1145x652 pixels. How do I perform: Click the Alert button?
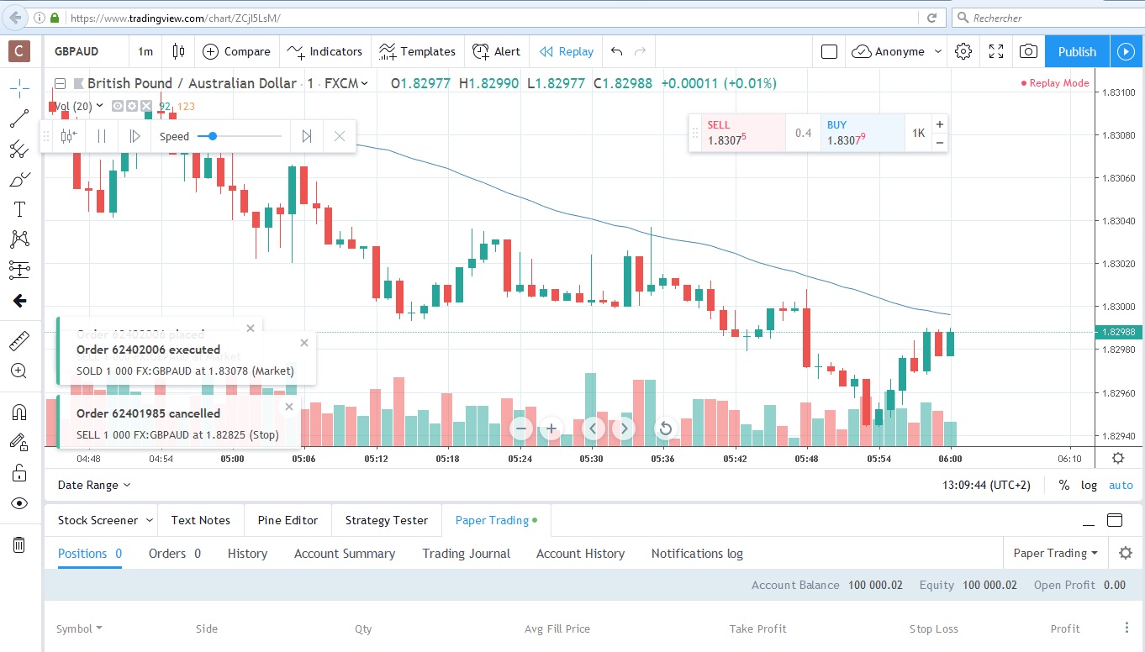[496, 51]
